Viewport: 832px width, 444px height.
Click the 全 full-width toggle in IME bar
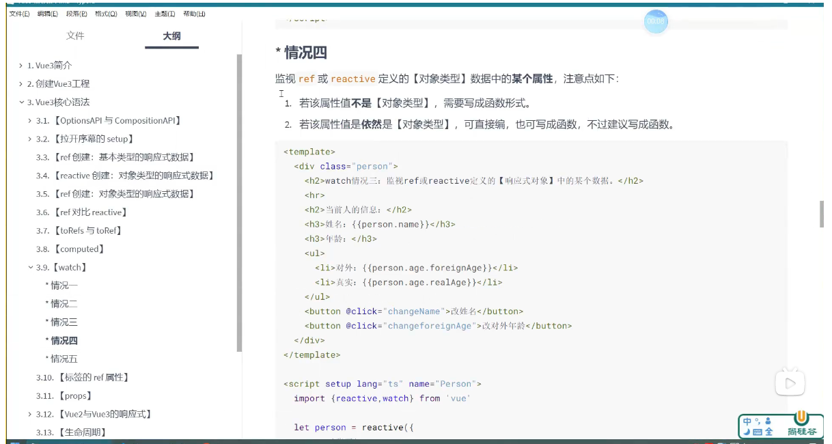click(x=768, y=432)
